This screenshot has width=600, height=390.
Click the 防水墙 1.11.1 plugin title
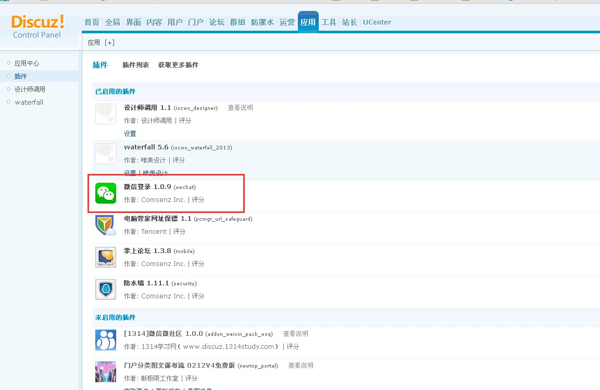(146, 283)
